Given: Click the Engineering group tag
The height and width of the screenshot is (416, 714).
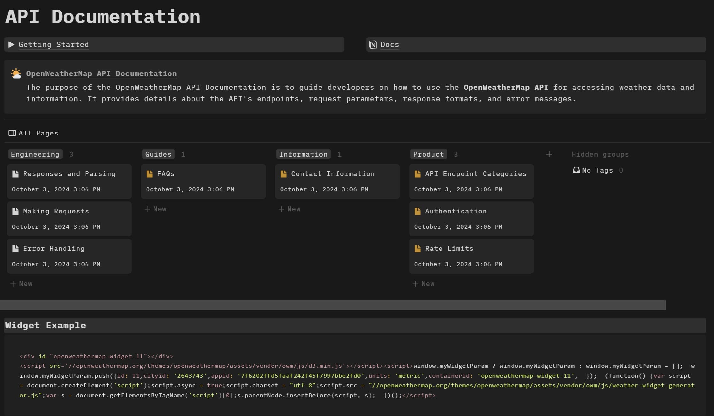Looking at the screenshot, I should click(35, 154).
